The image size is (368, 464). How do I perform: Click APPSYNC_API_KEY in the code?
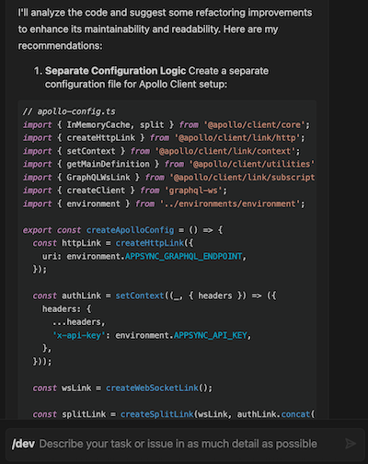click(x=211, y=335)
